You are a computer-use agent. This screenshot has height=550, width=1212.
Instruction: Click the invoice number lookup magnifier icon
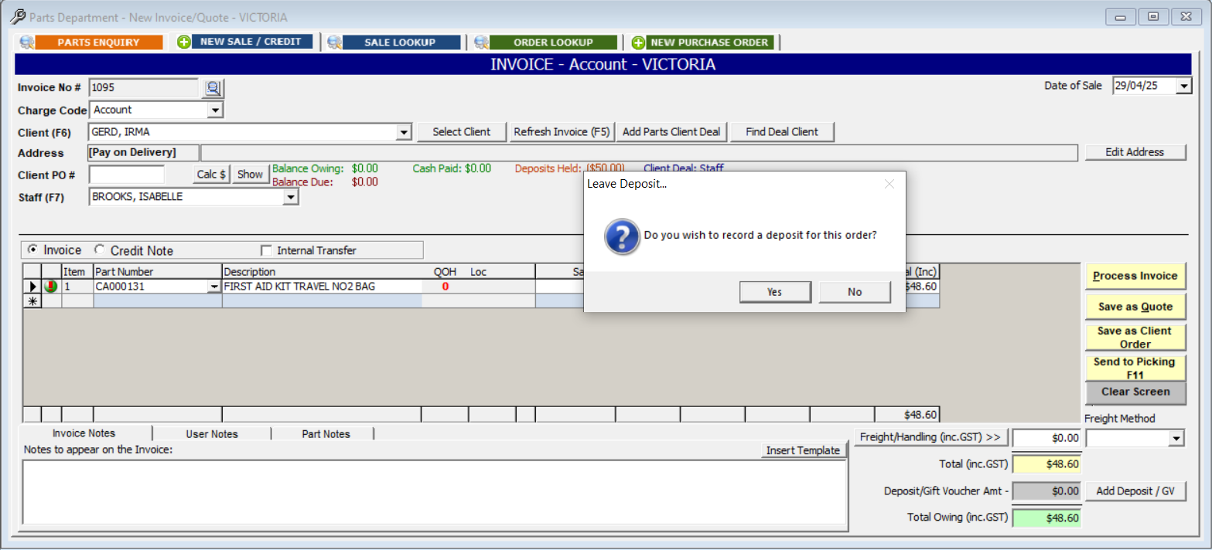[x=213, y=89]
